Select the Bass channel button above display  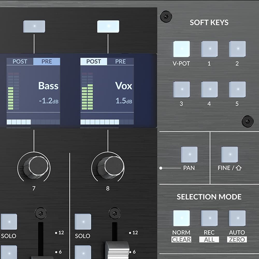pos(34,26)
